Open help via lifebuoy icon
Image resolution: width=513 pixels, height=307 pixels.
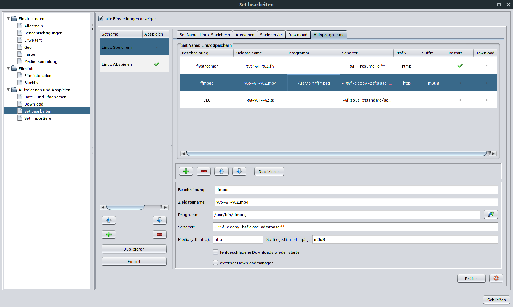(x=496, y=279)
